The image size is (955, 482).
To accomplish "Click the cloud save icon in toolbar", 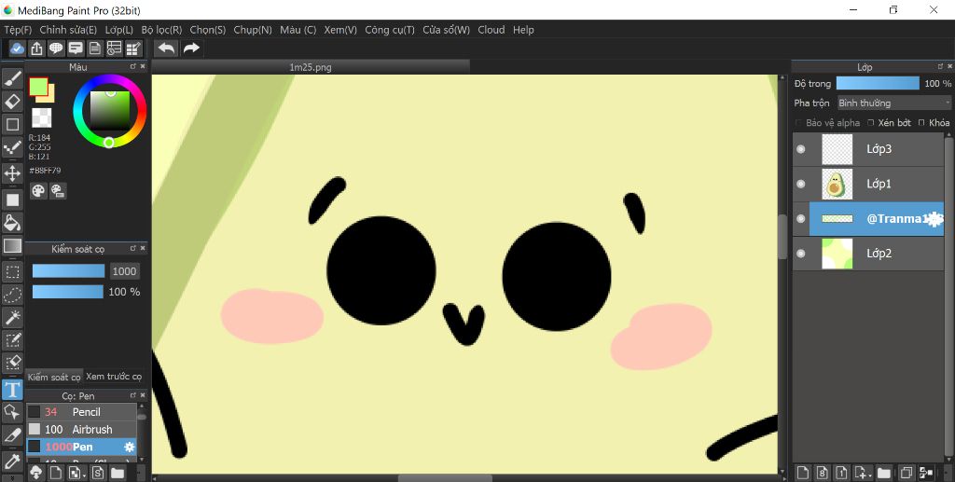I will (x=17, y=48).
